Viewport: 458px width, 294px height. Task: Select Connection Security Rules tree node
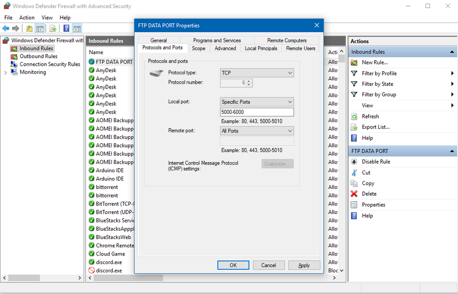50,64
